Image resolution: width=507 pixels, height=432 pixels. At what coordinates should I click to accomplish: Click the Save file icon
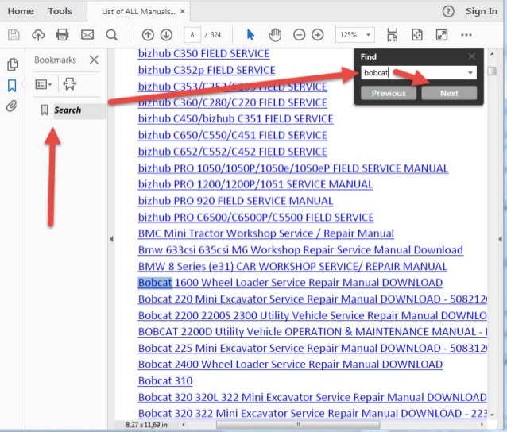click(x=14, y=35)
